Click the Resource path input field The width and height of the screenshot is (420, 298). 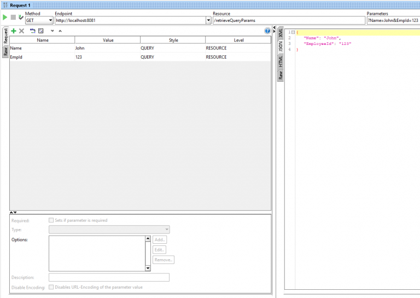coord(288,20)
